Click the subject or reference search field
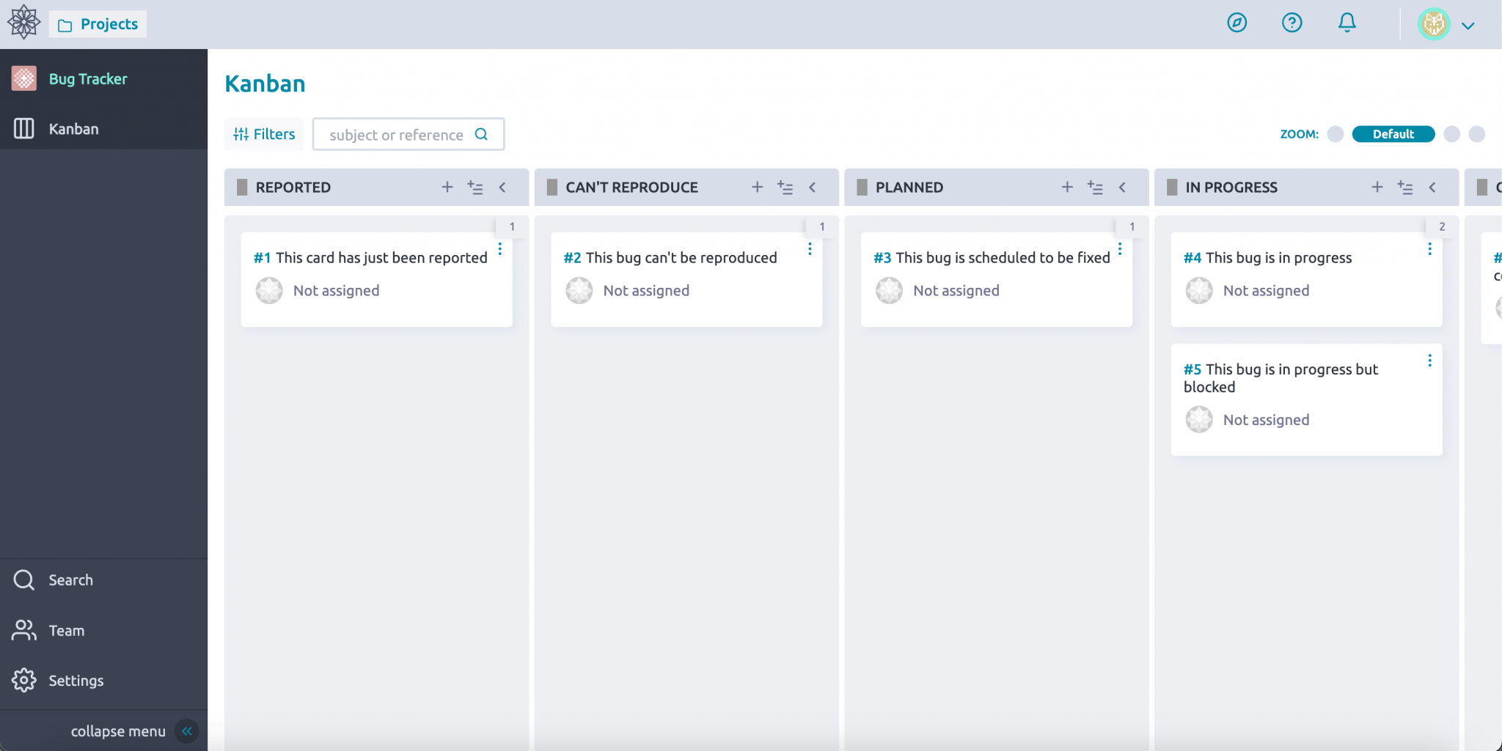1502x751 pixels. 396,134
